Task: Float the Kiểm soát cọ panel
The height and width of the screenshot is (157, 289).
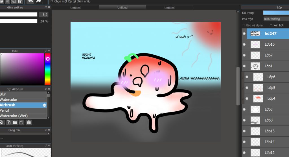Action: point(45,7)
